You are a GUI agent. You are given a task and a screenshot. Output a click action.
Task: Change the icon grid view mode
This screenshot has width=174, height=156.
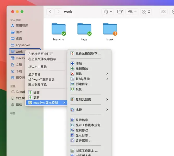tap(146, 11)
